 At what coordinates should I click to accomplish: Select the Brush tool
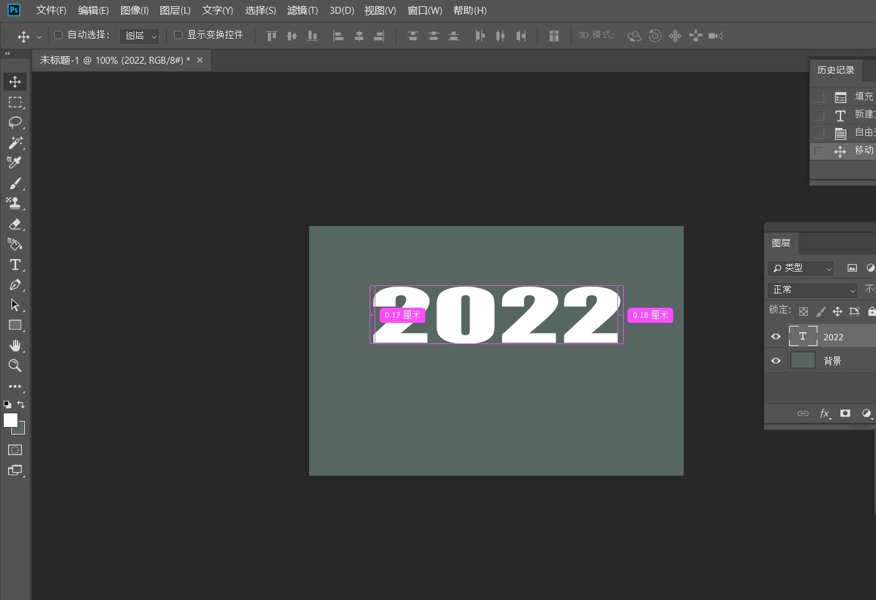pyautogui.click(x=15, y=183)
